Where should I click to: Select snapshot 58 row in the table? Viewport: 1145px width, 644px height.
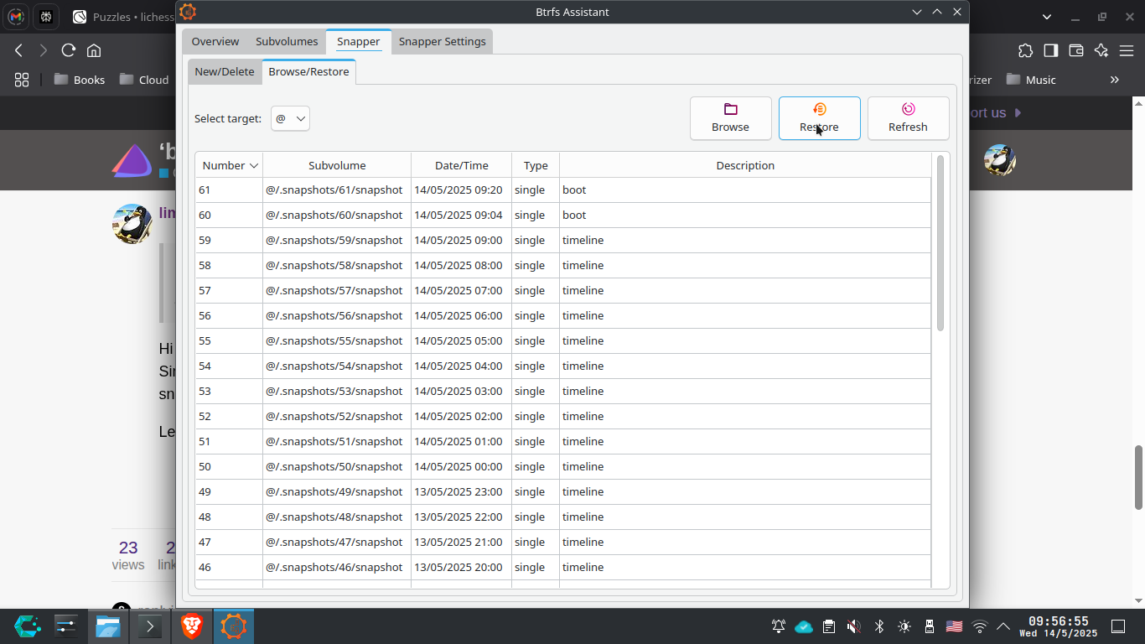tap(562, 265)
